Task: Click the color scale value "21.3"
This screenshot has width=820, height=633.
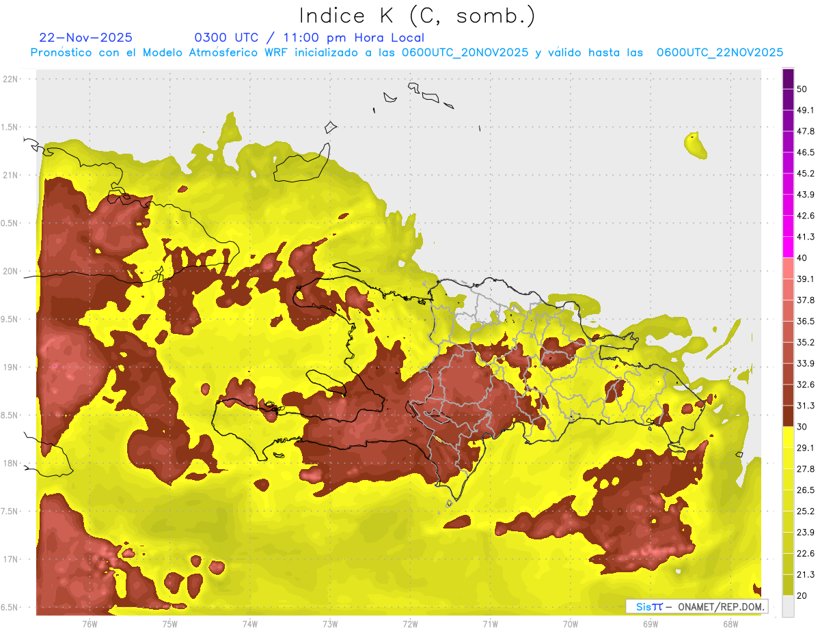Action: click(806, 574)
